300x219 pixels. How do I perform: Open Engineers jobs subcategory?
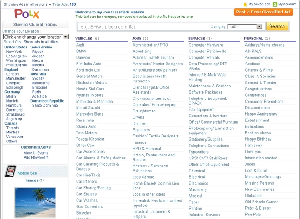[x=141, y=130]
